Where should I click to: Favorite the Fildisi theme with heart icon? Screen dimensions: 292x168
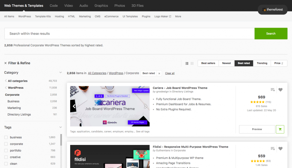[281, 149]
